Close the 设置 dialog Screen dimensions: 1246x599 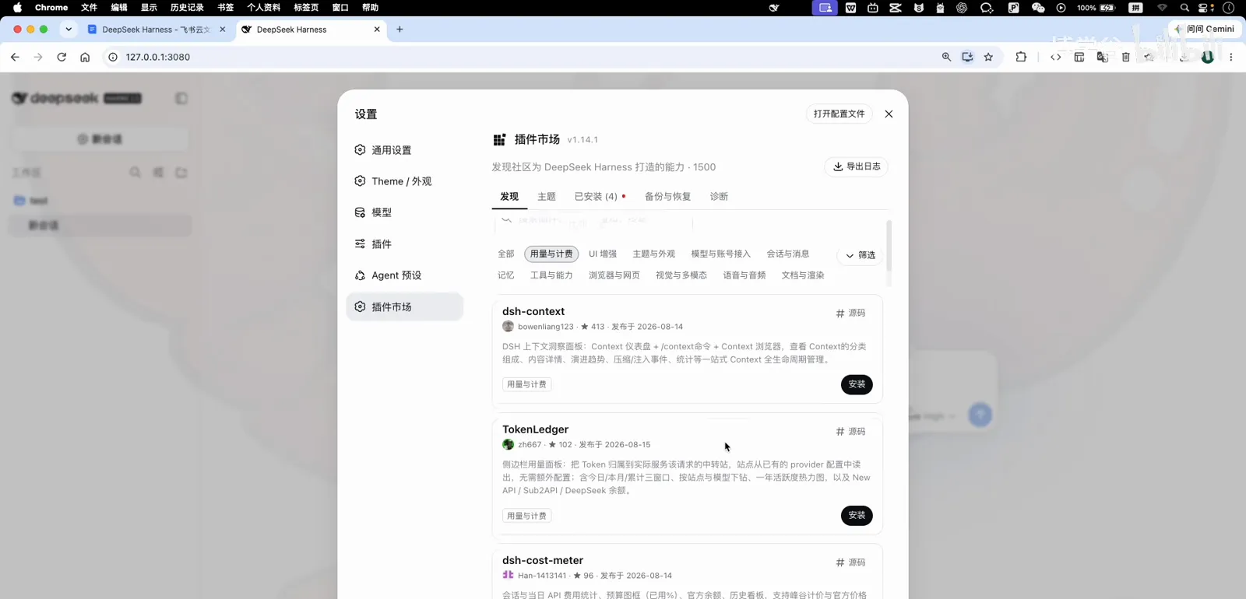point(889,114)
